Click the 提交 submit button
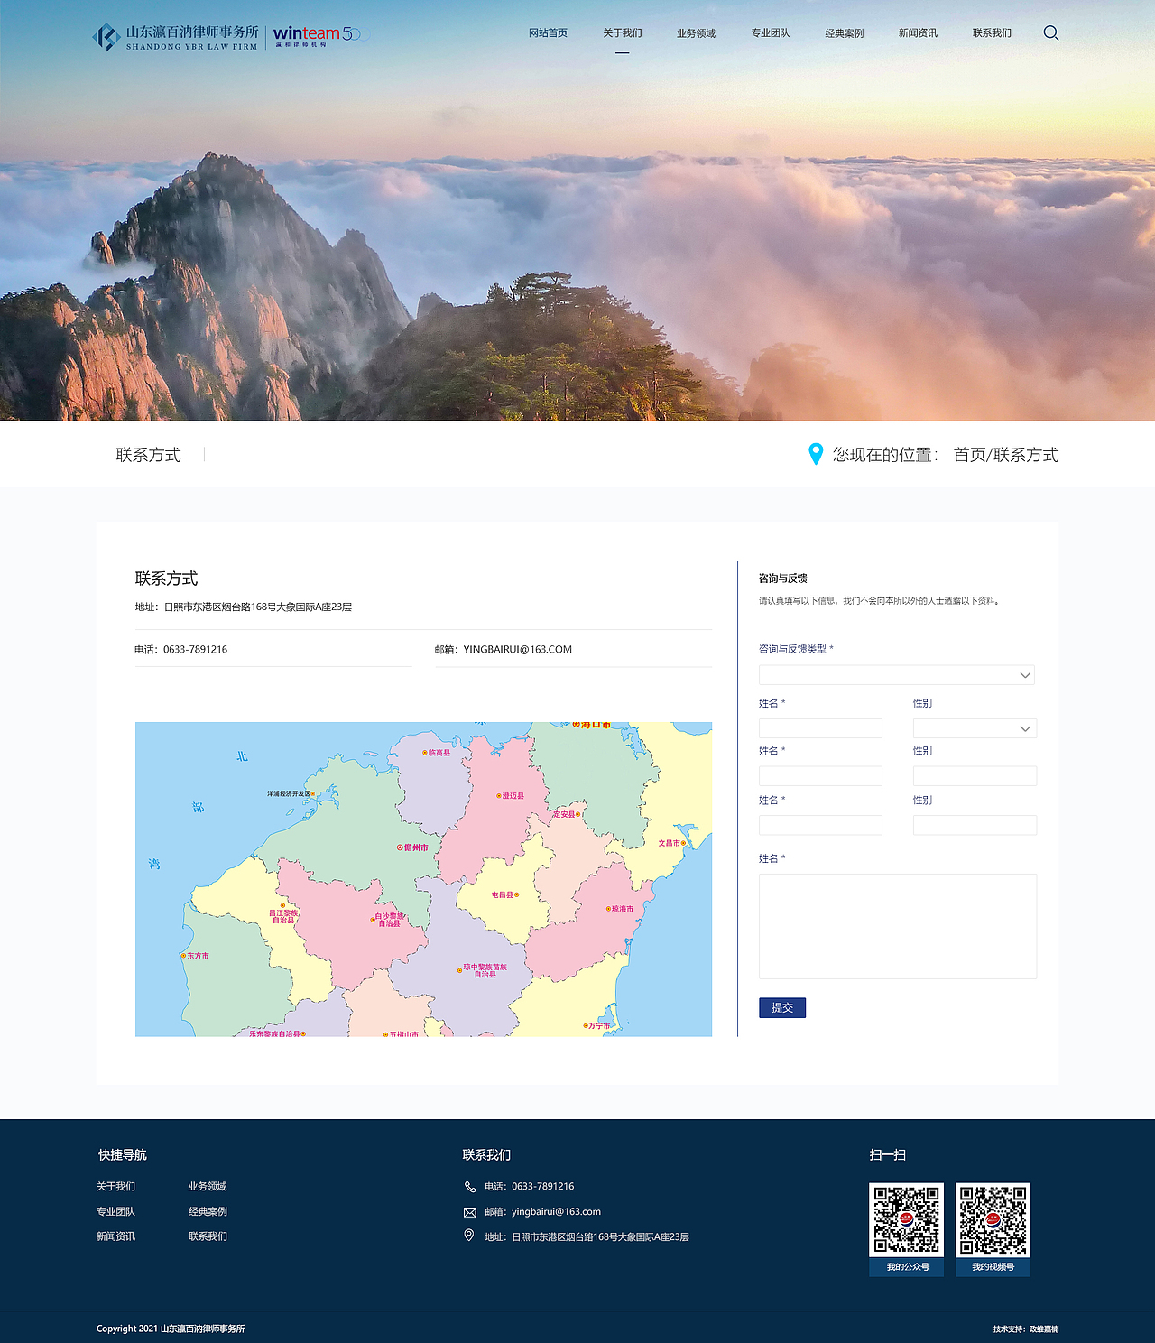Screen dimensions: 1155x1343 pos(781,1007)
